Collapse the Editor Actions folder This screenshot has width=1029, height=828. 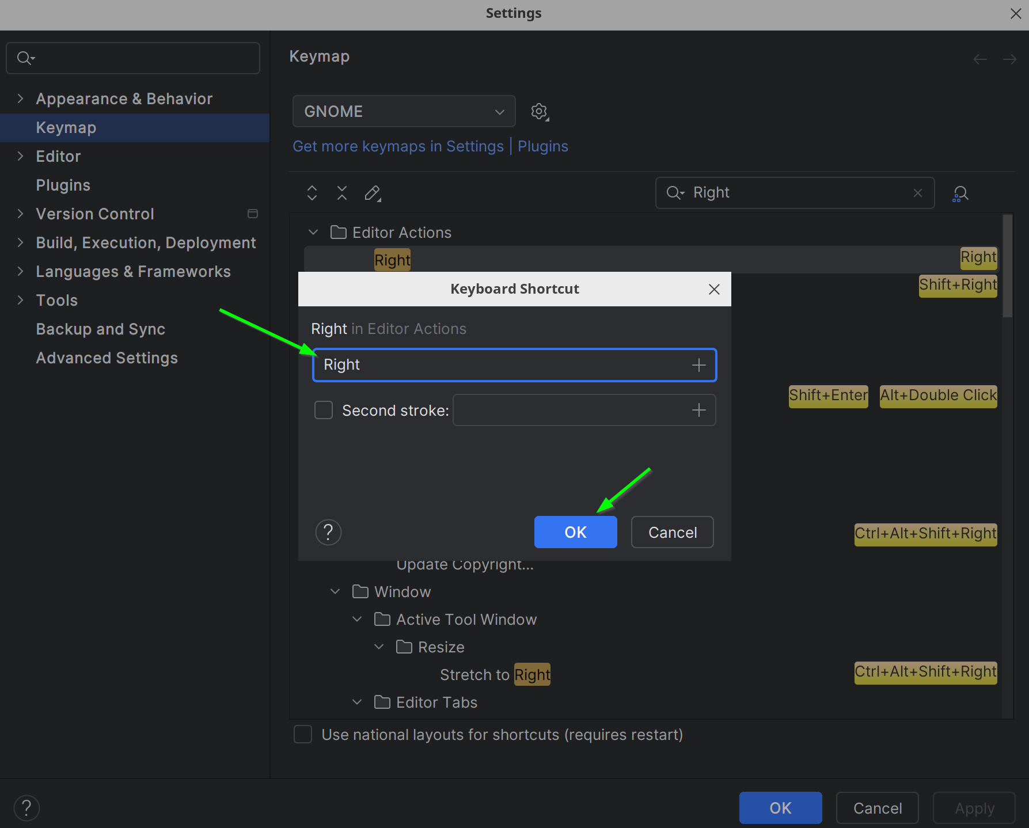tap(313, 232)
